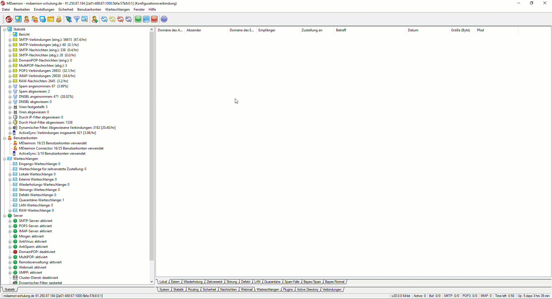Click the yellow folder toolbar icon

(x=51, y=19)
